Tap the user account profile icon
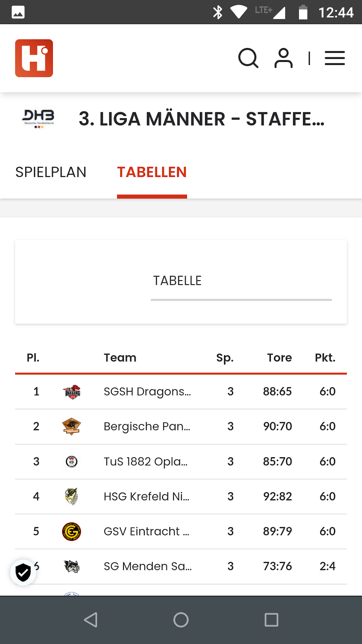Viewport: 362px width, 644px height. [x=283, y=58]
